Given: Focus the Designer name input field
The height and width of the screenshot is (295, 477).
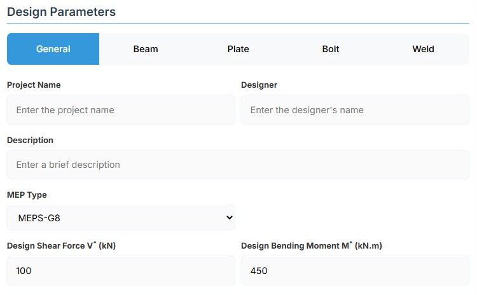Looking at the screenshot, I should pos(355,110).
